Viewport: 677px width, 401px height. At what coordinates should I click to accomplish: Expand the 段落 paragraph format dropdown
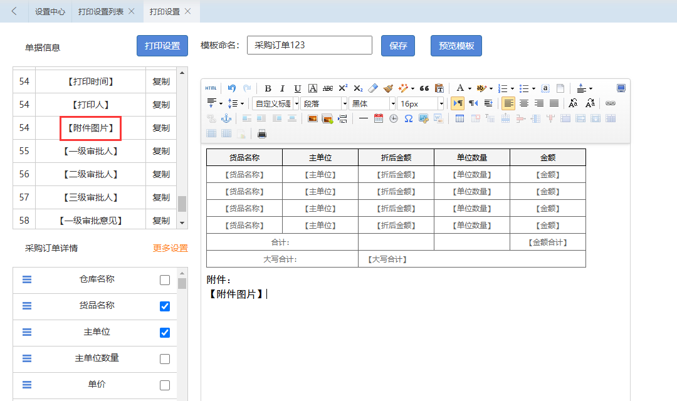pyautogui.click(x=324, y=103)
